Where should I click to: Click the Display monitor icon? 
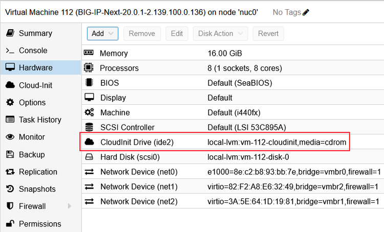[x=89, y=98]
